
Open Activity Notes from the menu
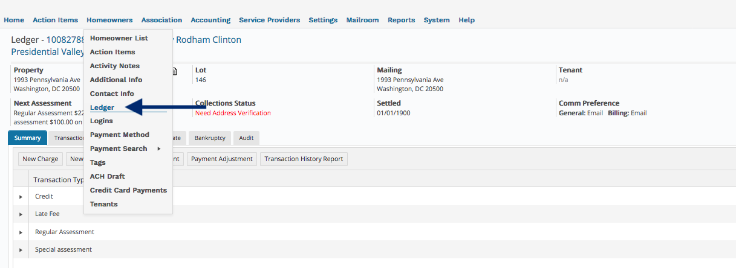point(114,66)
